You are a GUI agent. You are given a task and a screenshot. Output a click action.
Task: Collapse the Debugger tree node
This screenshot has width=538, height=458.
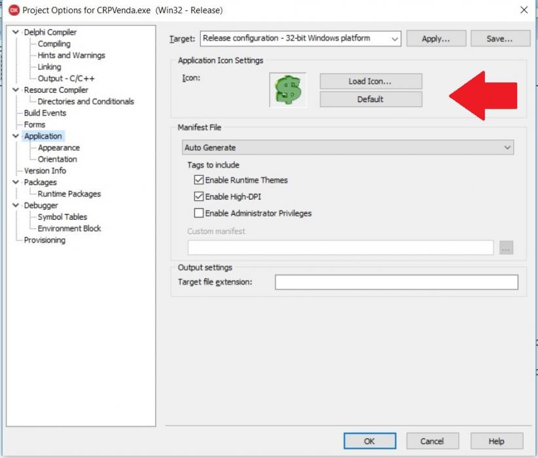tap(16, 205)
